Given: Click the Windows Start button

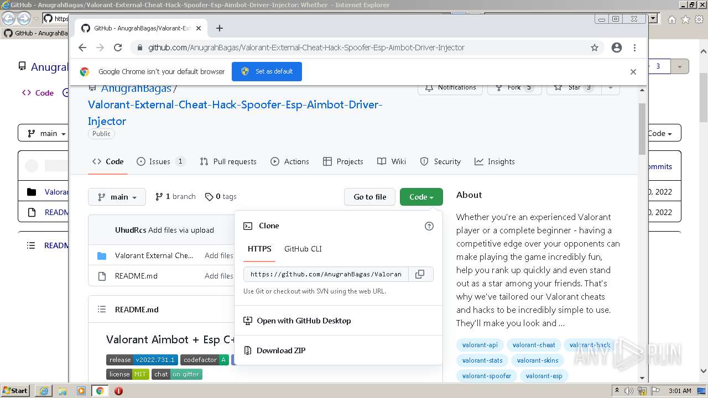Looking at the screenshot, I should [x=15, y=391].
